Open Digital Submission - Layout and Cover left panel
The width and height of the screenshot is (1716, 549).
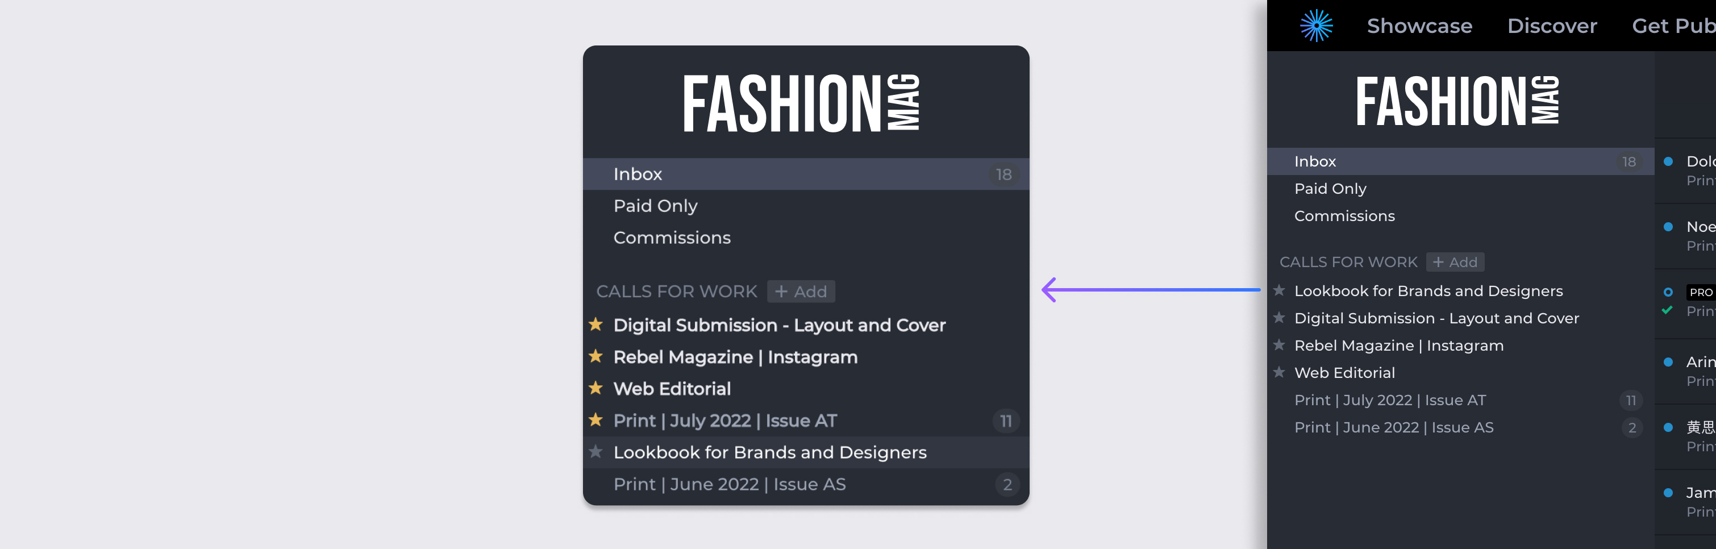[x=780, y=325]
